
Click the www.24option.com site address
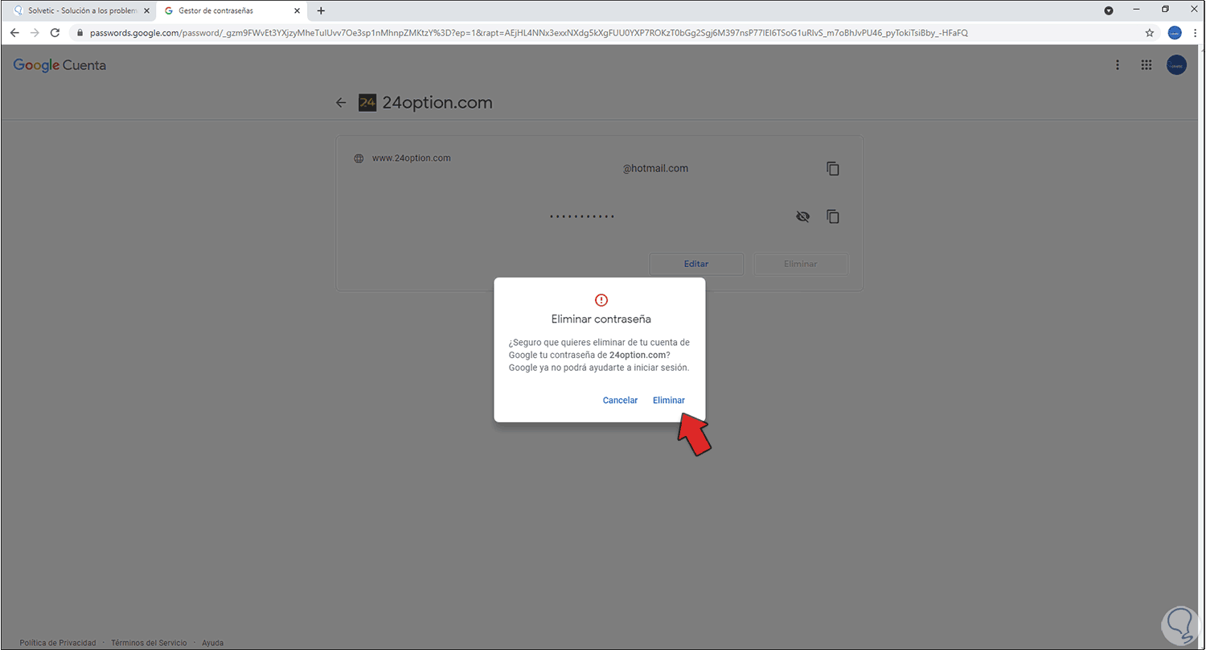point(411,158)
